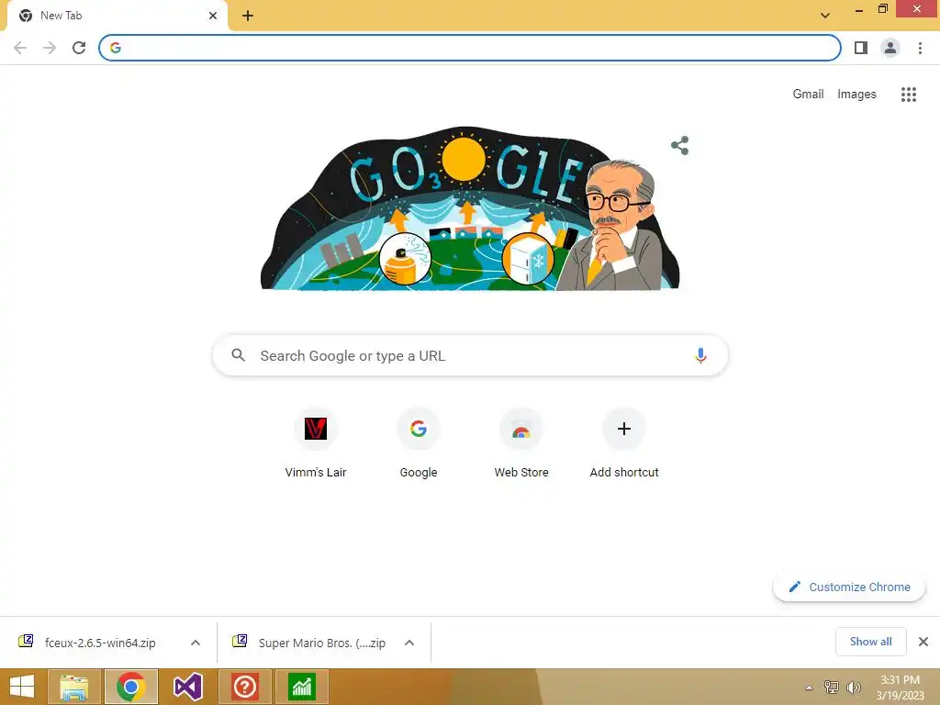Image resolution: width=940 pixels, height=705 pixels.
Task: Open the red question mark taskbar app
Action: 245,687
